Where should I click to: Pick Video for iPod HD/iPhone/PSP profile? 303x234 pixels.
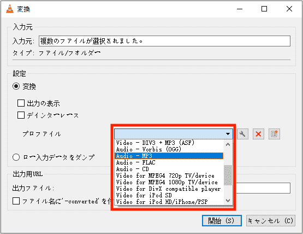169,202
